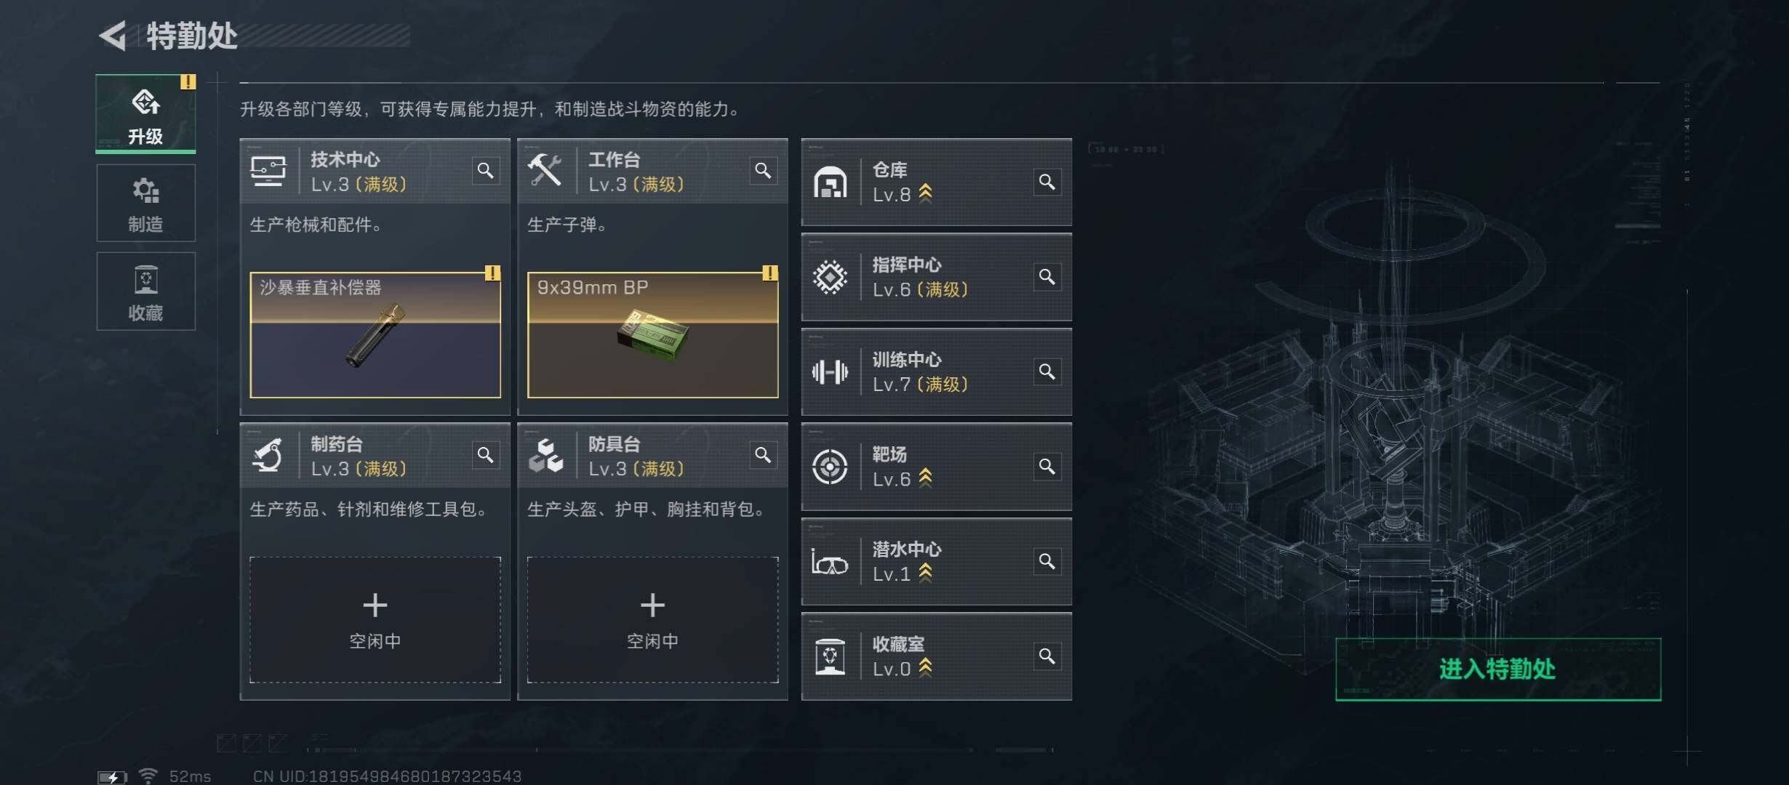This screenshot has width=1789, height=785.
Task: Add production in empty 防具台 slot
Action: (x=652, y=620)
